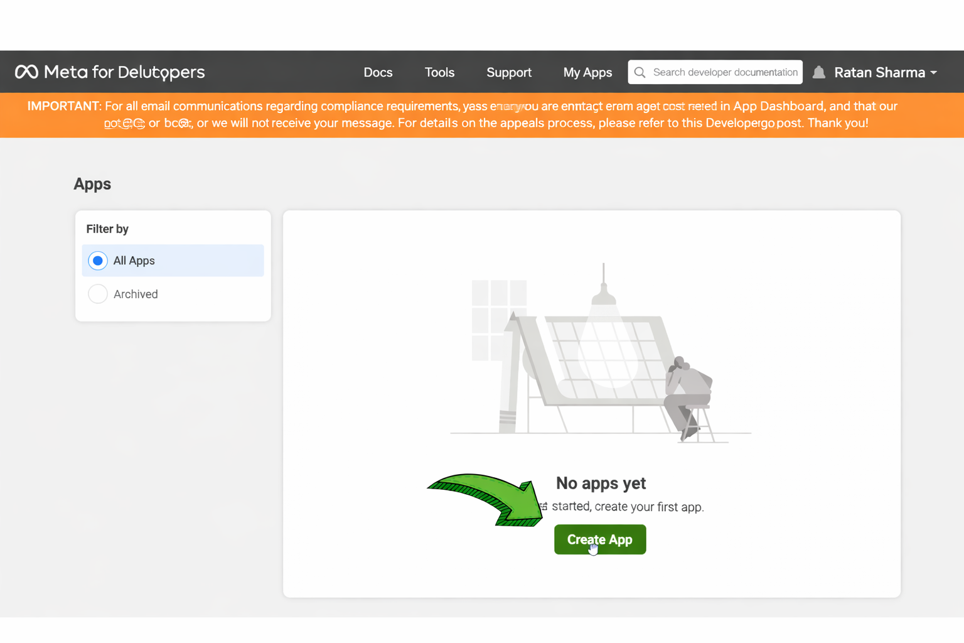Click the search magnifier icon
This screenshot has height=643, width=964.
point(640,72)
